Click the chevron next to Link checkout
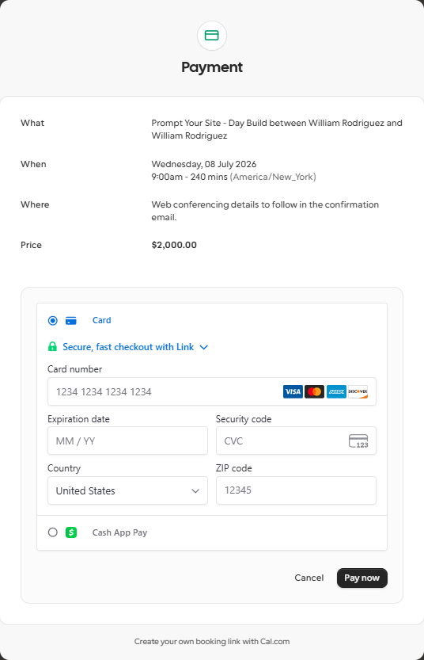The width and height of the screenshot is (424, 660). point(204,347)
